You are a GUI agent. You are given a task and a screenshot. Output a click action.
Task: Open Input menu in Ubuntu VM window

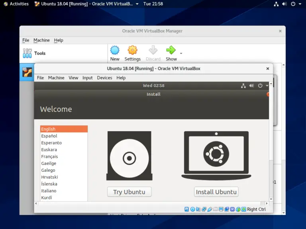87,78
